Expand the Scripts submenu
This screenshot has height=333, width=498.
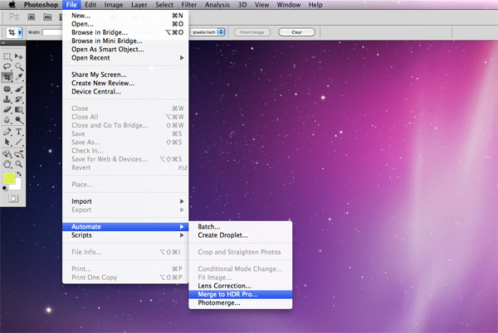coord(127,235)
